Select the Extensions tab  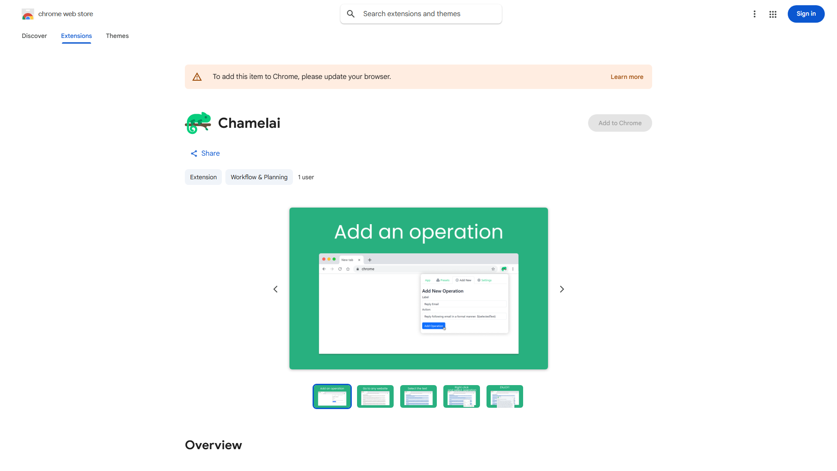click(x=76, y=36)
